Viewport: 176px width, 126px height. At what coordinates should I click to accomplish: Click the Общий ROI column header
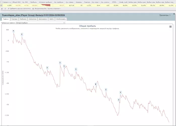pyautogui.click(x=17, y=2)
